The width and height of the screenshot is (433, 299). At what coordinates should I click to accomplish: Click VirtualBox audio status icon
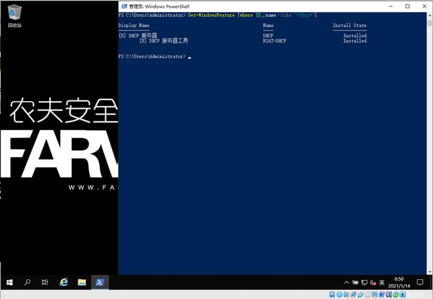[346, 294]
